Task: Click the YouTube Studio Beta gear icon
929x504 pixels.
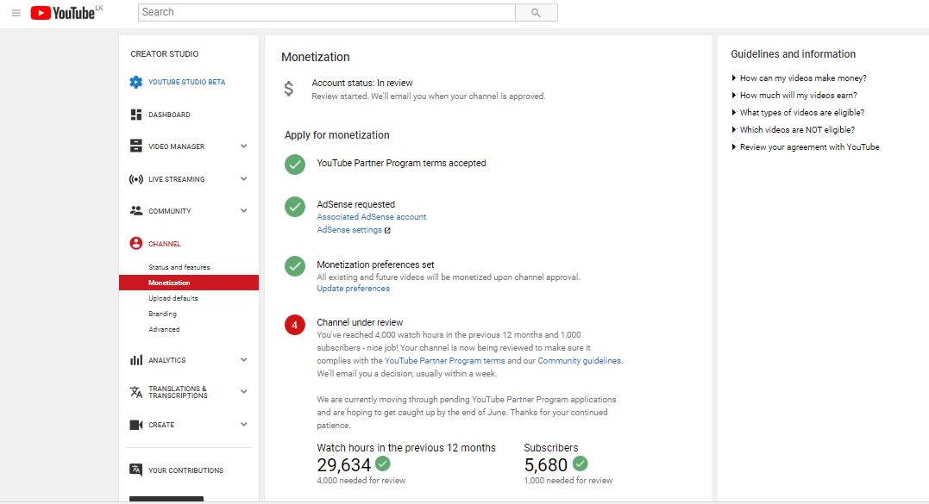Action: [x=135, y=82]
